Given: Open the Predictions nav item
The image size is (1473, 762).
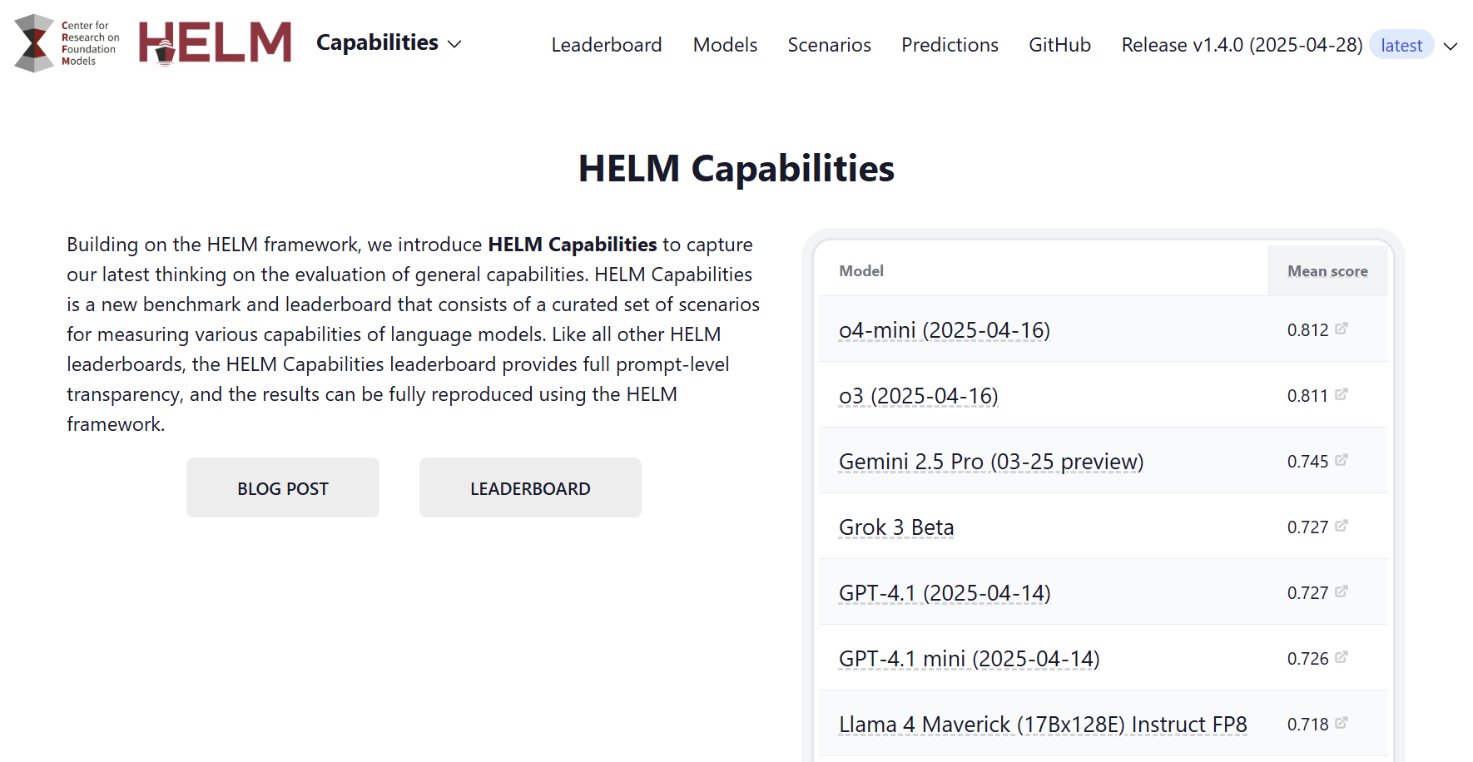Looking at the screenshot, I should [x=950, y=45].
